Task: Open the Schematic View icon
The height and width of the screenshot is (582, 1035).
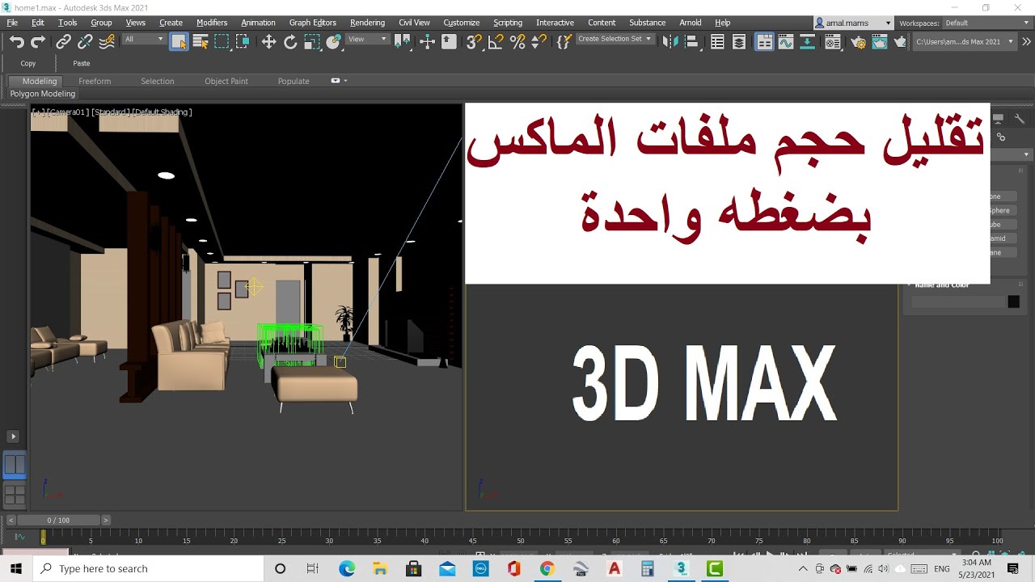Action: [x=807, y=42]
